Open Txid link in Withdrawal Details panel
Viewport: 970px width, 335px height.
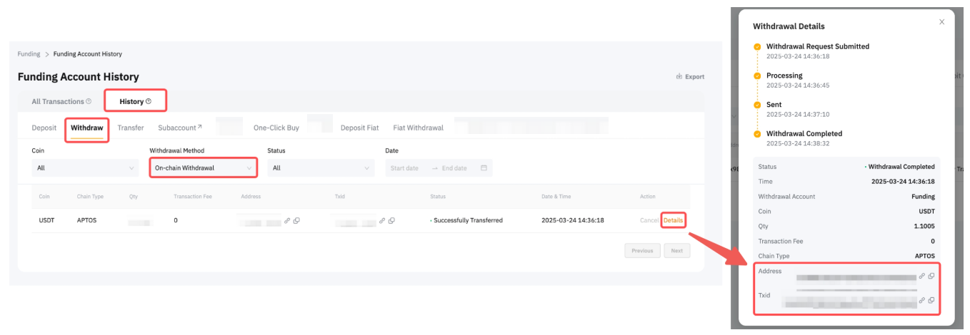coord(921,300)
